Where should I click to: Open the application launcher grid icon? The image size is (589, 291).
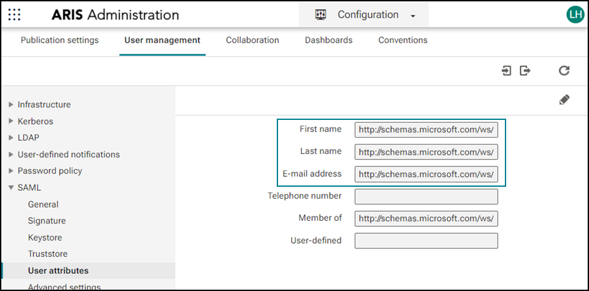[x=14, y=14]
